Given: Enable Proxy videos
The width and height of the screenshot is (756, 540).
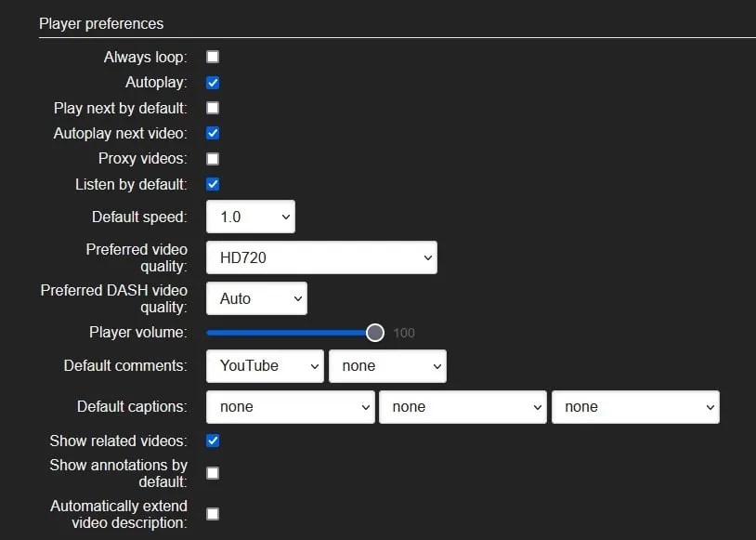Looking at the screenshot, I should [213, 158].
